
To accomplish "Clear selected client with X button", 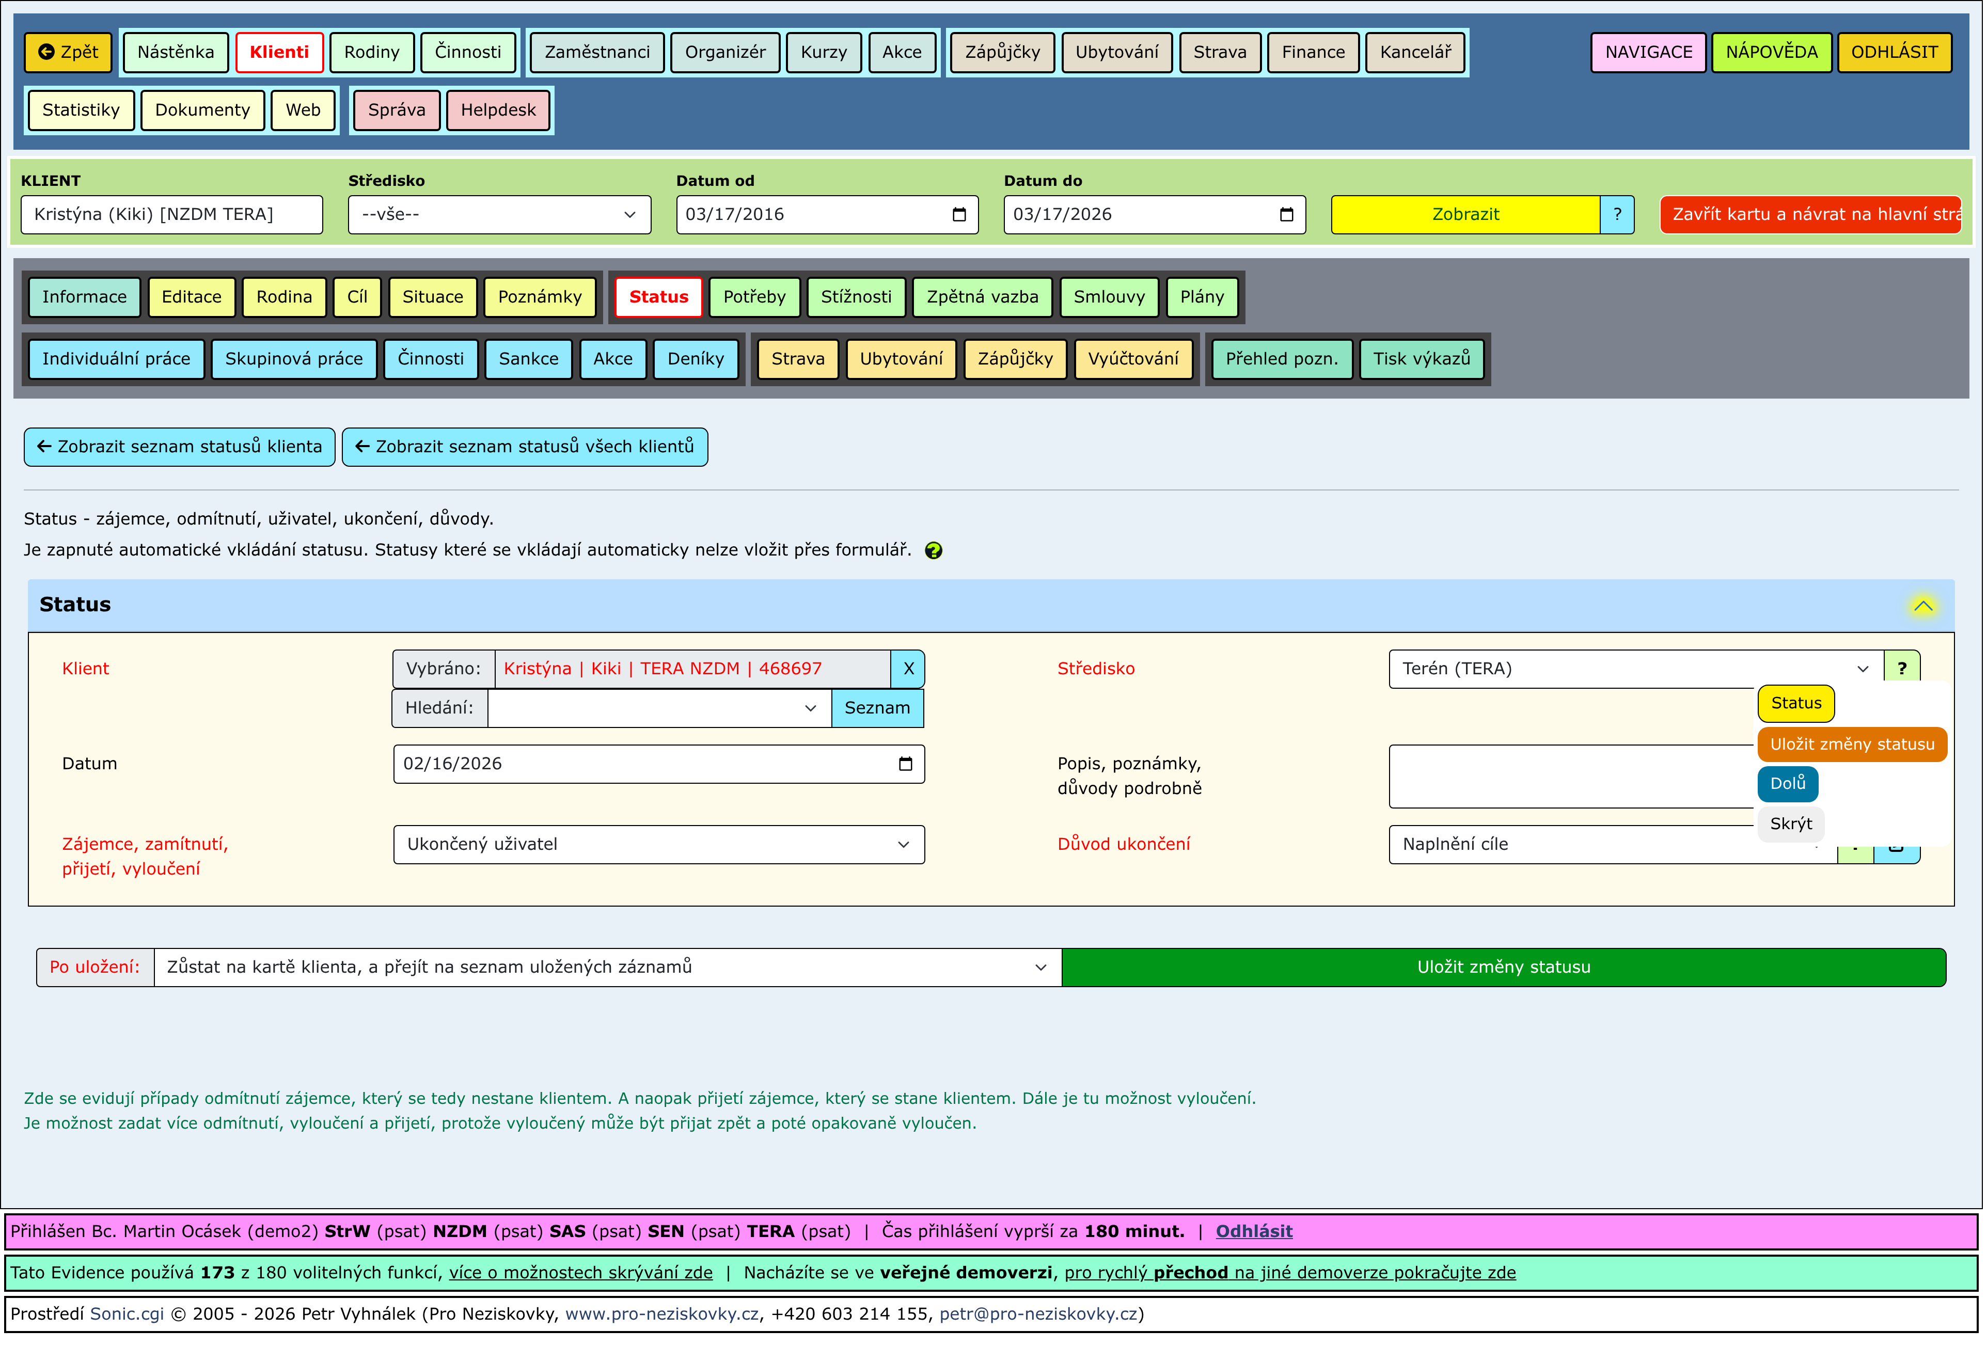I will 908,670.
